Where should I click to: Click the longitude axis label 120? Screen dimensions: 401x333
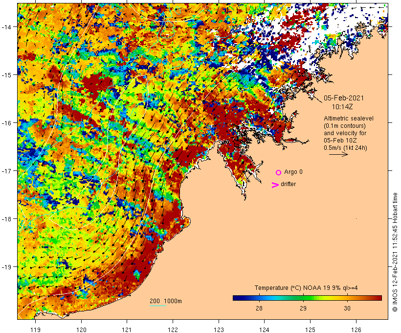pos(81,330)
